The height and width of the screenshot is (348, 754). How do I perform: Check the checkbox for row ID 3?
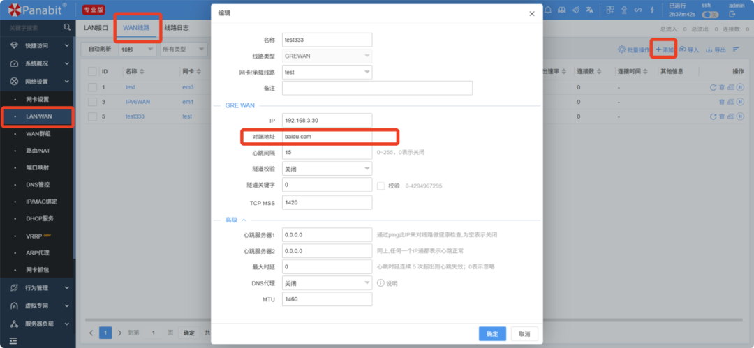(92, 102)
